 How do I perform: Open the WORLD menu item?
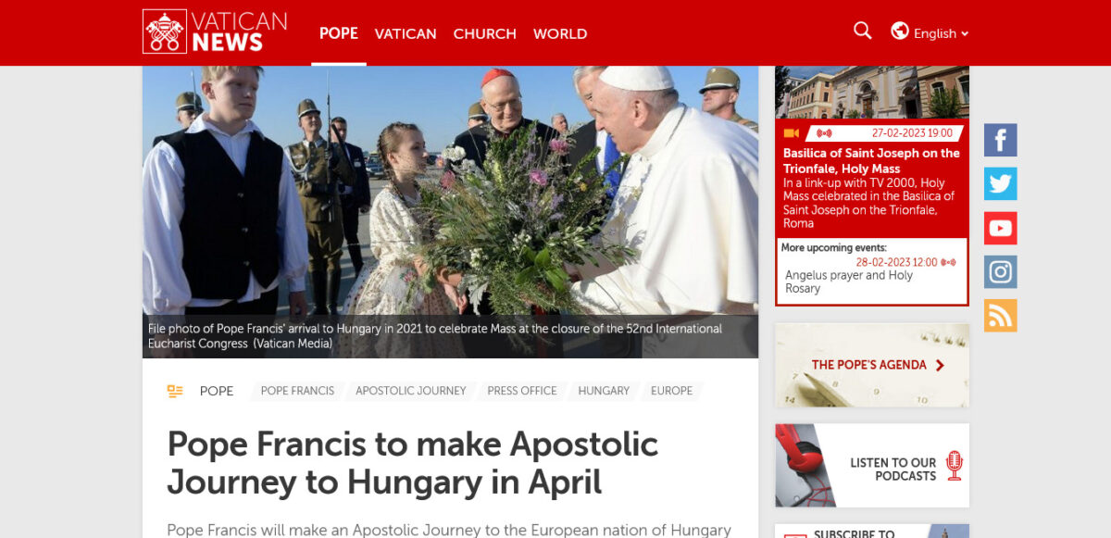pos(560,33)
